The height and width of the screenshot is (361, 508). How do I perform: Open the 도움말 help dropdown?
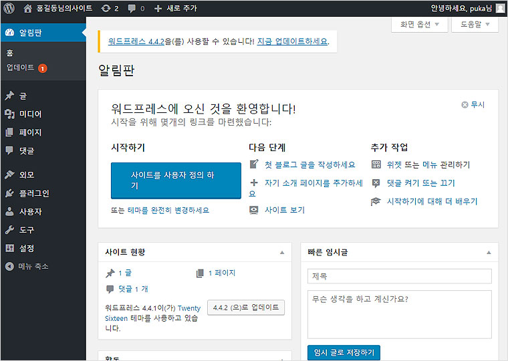click(x=475, y=24)
